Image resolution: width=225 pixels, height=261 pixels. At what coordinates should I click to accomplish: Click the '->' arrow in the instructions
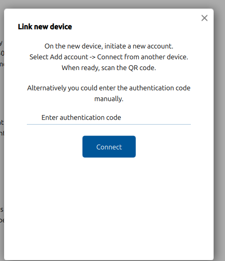click(92, 57)
